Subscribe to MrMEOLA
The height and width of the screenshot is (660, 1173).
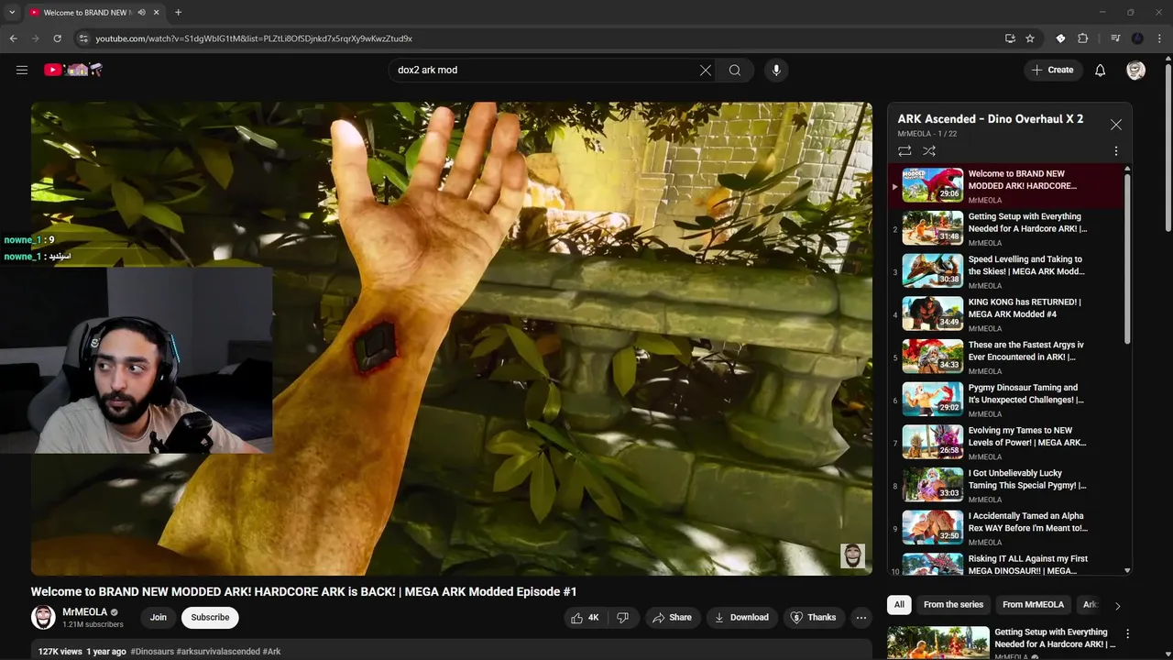[210, 618]
